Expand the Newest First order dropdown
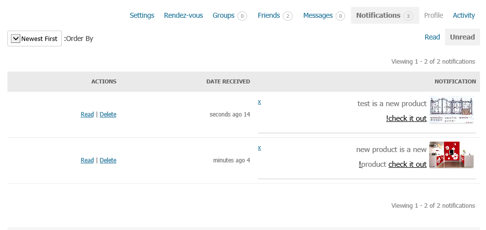Screen dimensions: 486x230 point(35,38)
